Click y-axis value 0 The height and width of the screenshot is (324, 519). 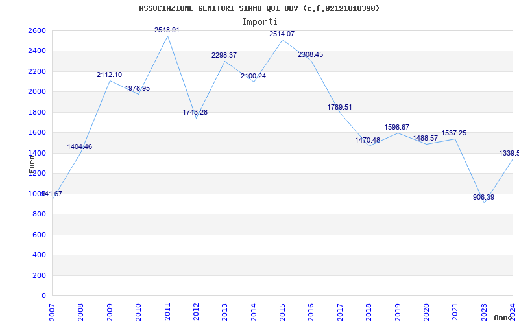[44, 296]
